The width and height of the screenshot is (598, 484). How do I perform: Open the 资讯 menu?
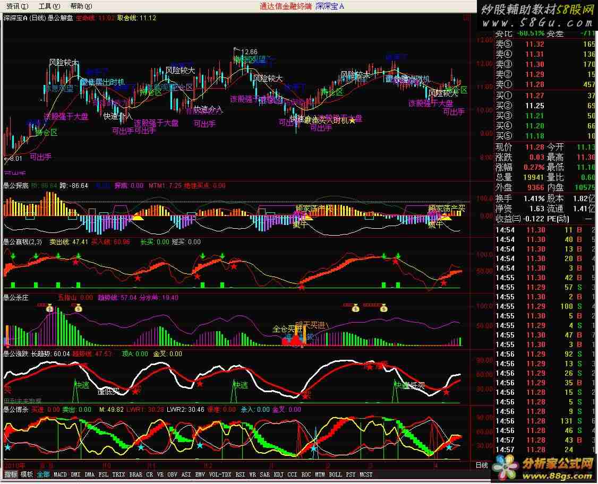click(18, 6)
